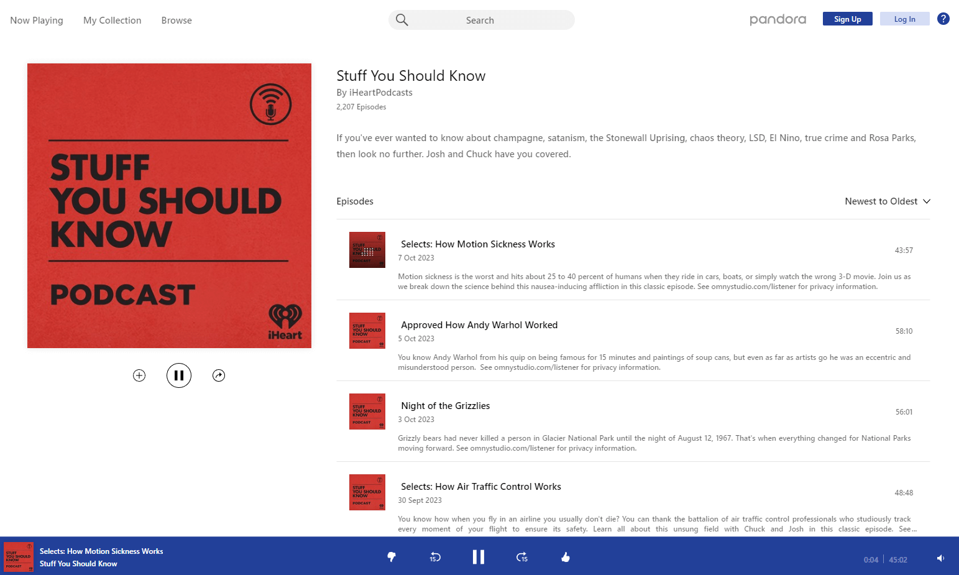959x575 pixels.
Task: Open 'Selects: How Motion Sickness Works' episode title
Action: pyautogui.click(x=478, y=244)
